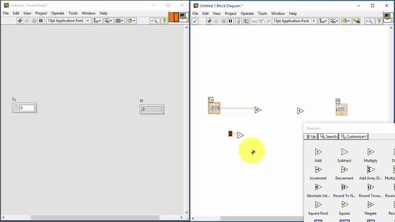Open Align Objects dropdown in Front Panel

point(98,20)
